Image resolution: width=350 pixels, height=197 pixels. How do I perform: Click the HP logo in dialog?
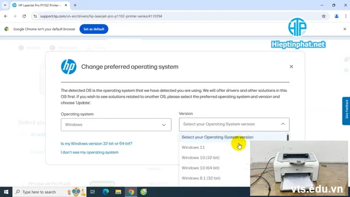click(x=68, y=67)
